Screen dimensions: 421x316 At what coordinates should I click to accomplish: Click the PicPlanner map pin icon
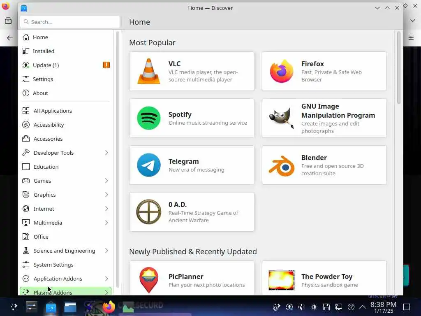coord(149,280)
